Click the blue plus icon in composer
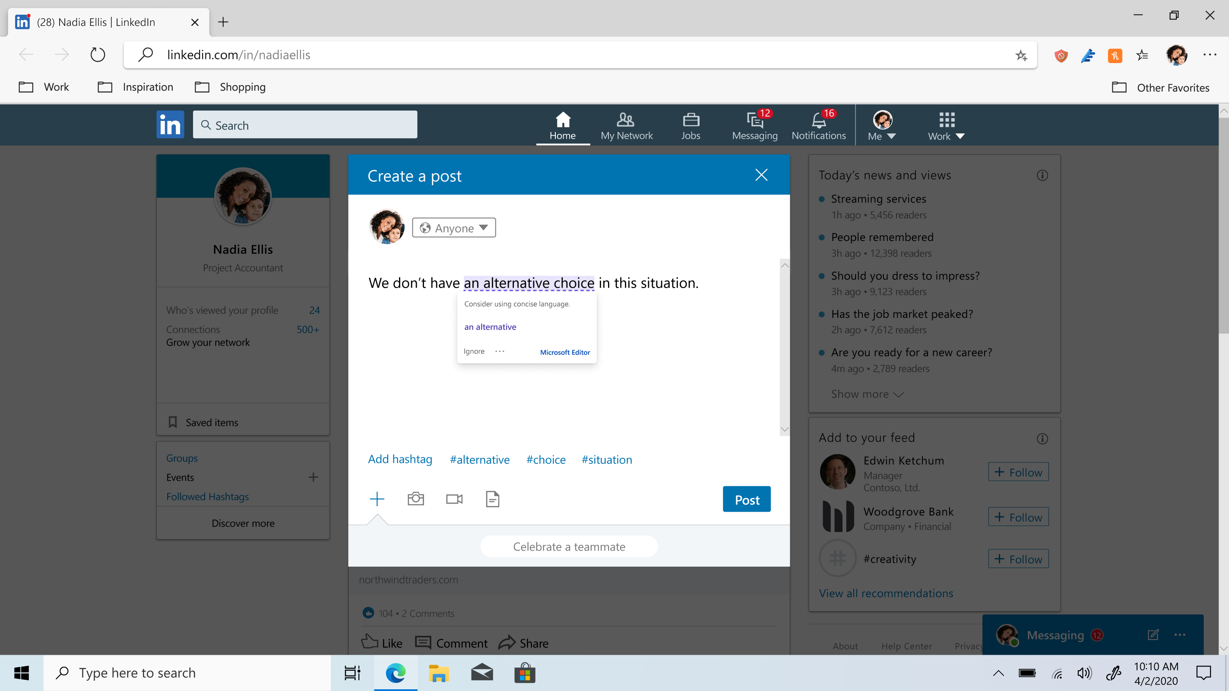The width and height of the screenshot is (1229, 691). click(x=377, y=499)
